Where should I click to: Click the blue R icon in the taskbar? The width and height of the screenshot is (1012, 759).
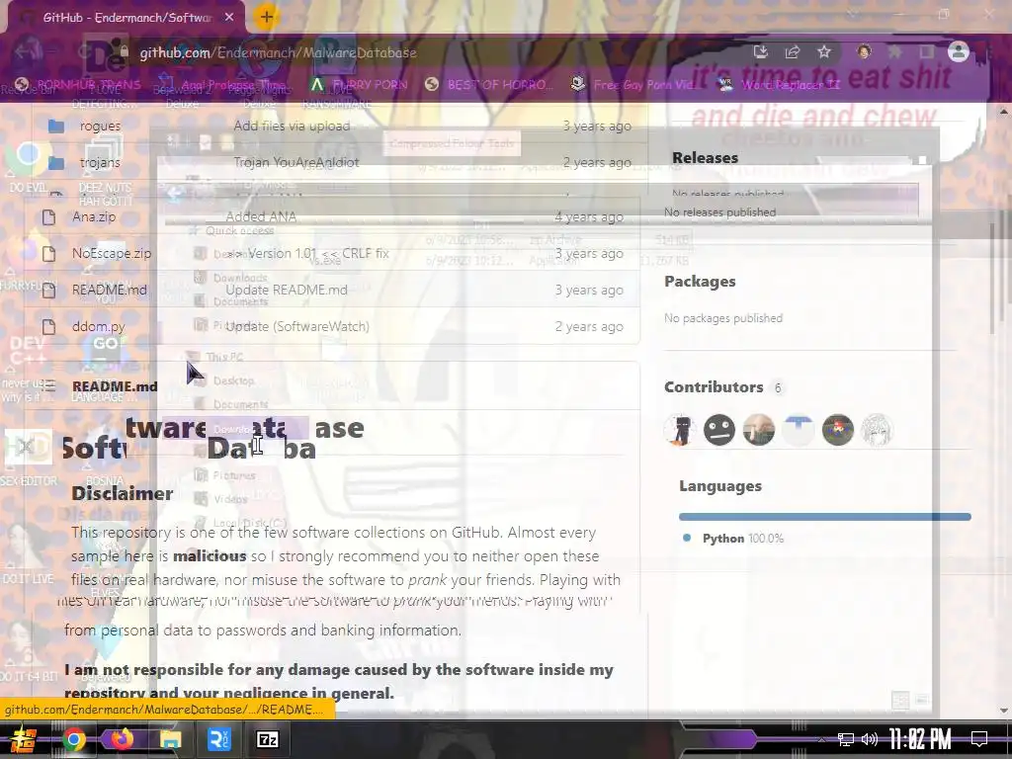pyautogui.click(x=218, y=739)
